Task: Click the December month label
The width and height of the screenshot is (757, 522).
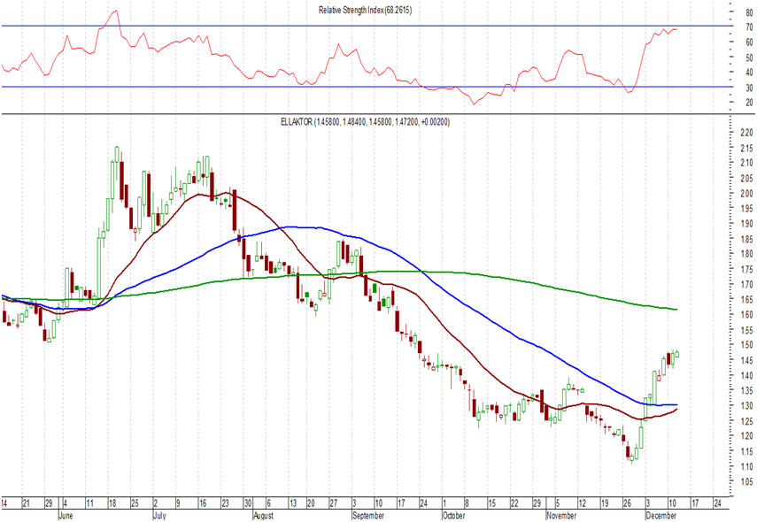Action: 660,516
